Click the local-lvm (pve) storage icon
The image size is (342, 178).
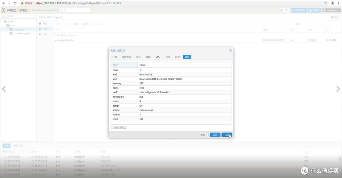click(12, 34)
